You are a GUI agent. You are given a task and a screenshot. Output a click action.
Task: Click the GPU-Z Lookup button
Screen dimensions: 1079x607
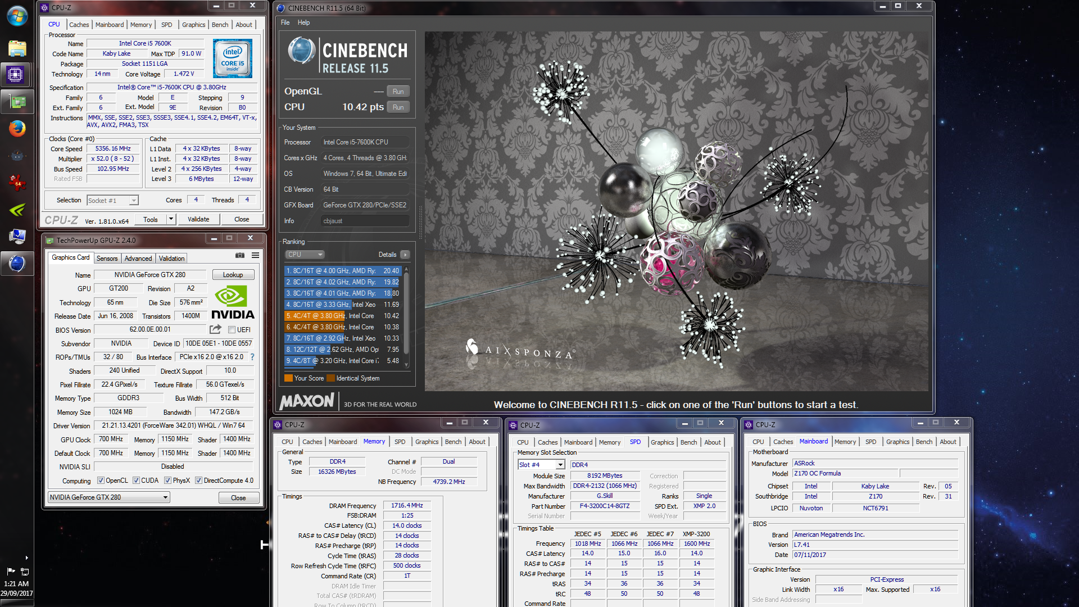pos(233,275)
